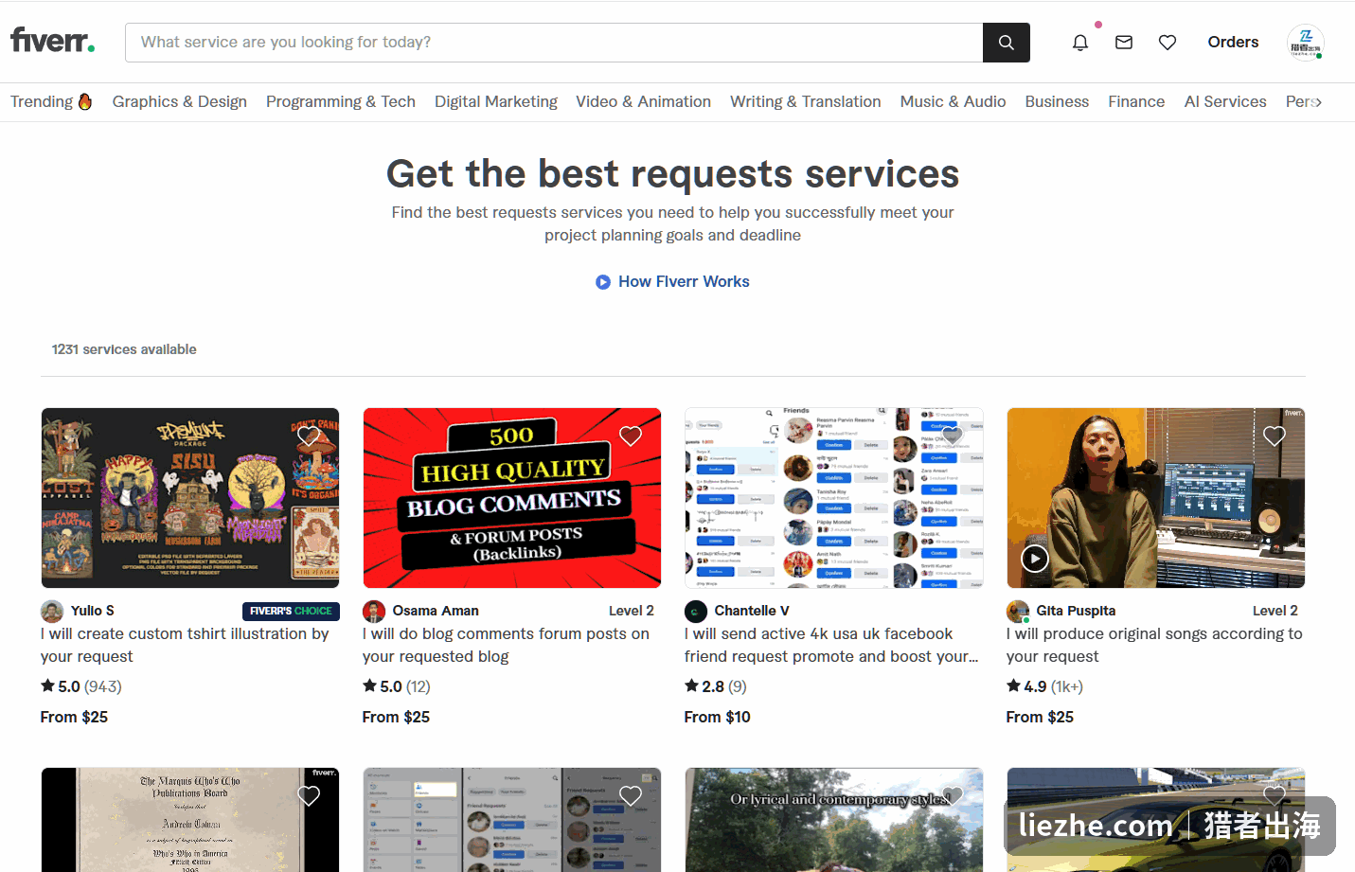Image resolution: width=1355 pixels, height=872 pixels.
Task: Open the AI Services category
Action: pyautogui.click(x=1225, y=101)
